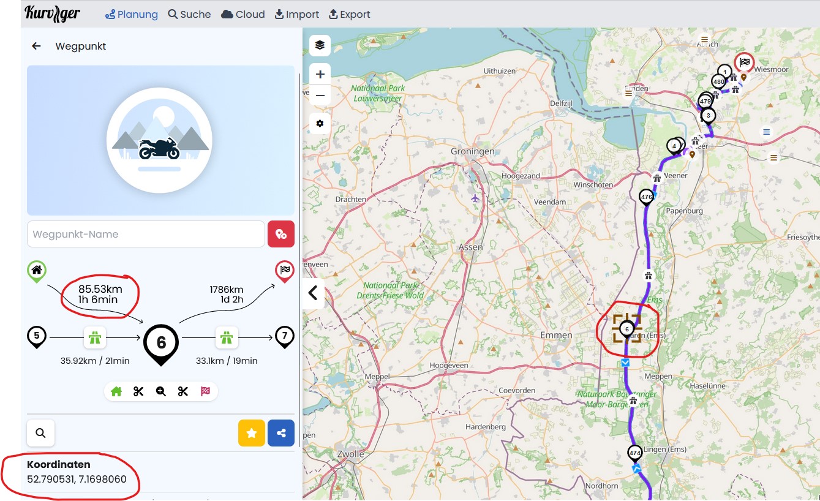Image resolution: width=820 pixels, height=501 pixels.
Task: Collapse the sidebar with the arrow handle
Action: pos(313,293)
